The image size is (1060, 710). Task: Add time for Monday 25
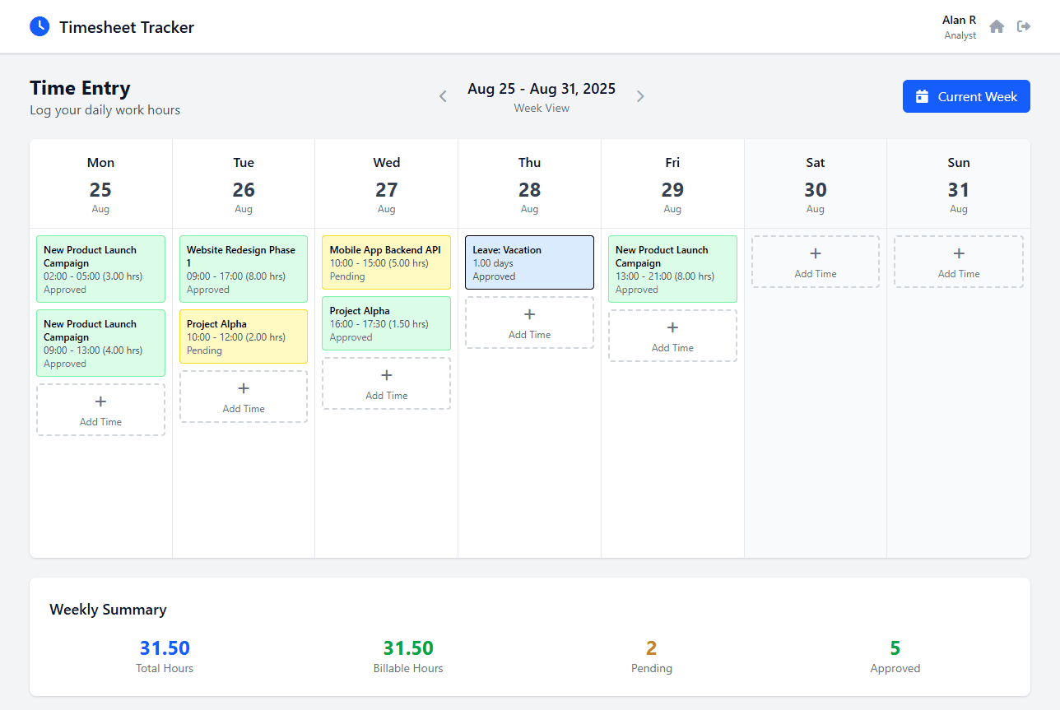click(100, 410)
